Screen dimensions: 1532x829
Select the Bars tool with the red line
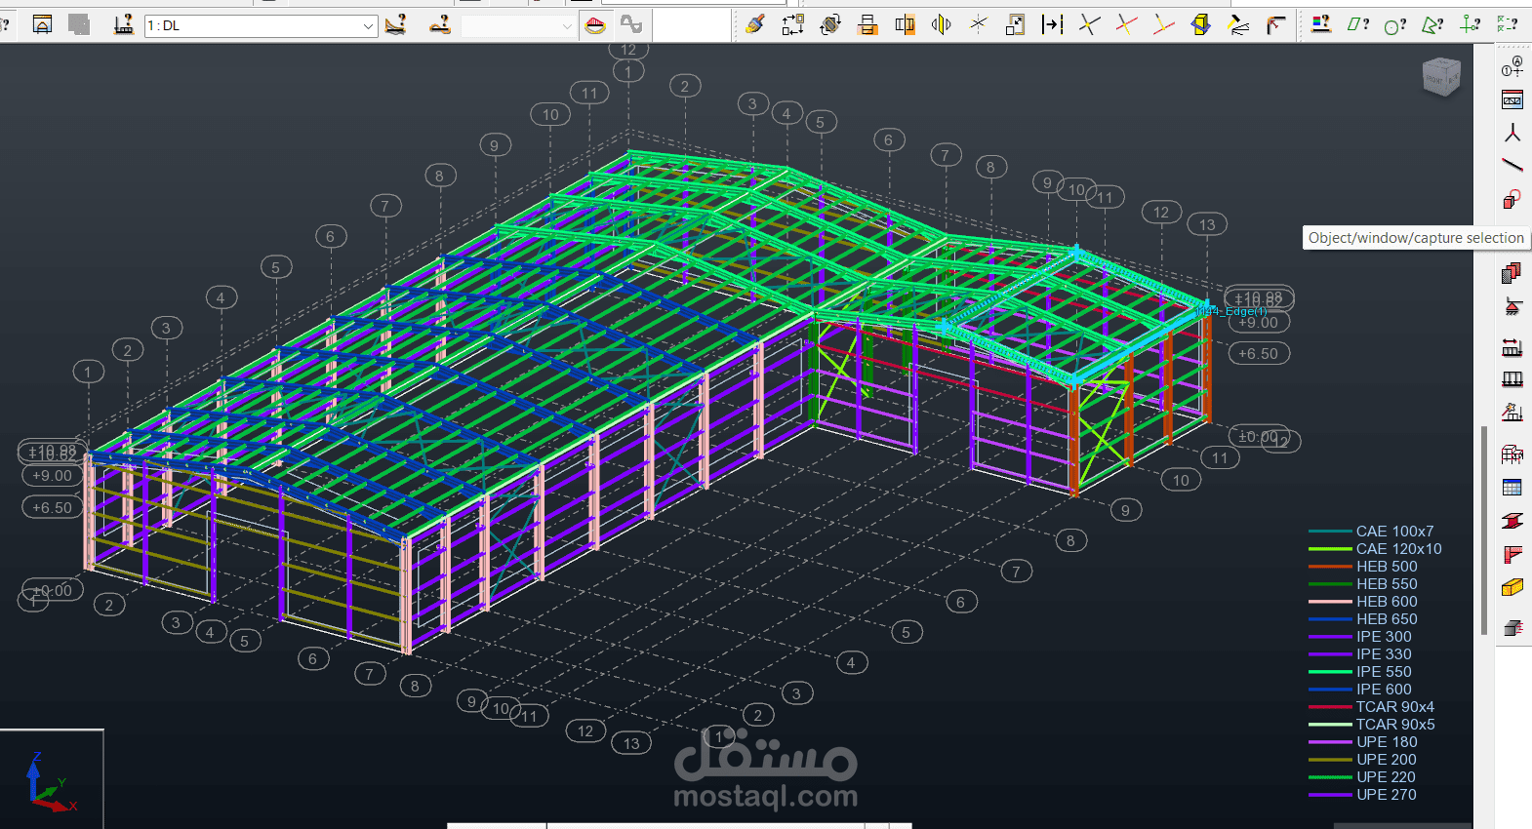pos(1512,166)
